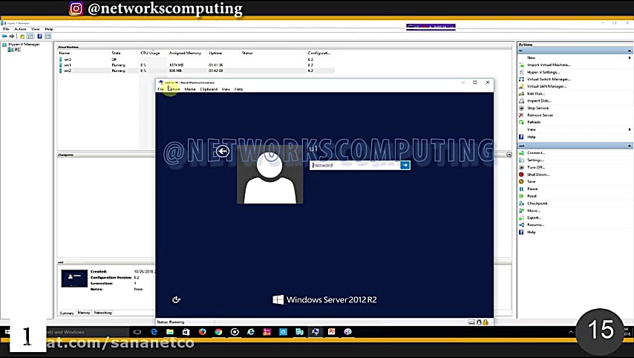
Task: Select the vm3 virtual machine row
Action: coord(197,59)
